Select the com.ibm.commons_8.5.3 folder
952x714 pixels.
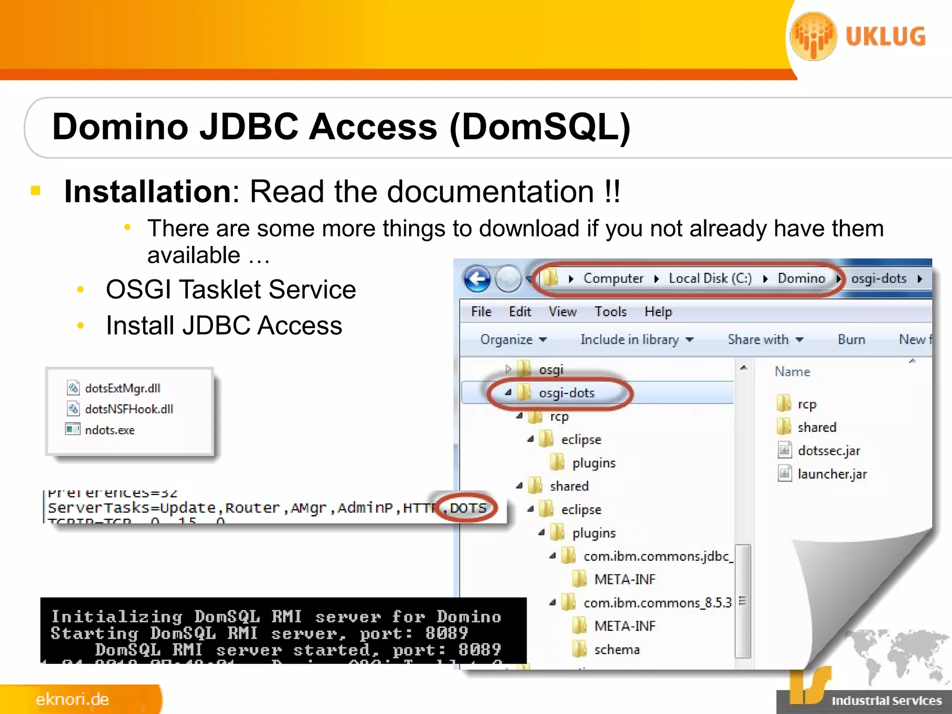point(657,602)
